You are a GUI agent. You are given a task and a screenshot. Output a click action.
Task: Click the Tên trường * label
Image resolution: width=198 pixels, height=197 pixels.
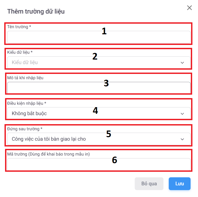tap(19, 27)
